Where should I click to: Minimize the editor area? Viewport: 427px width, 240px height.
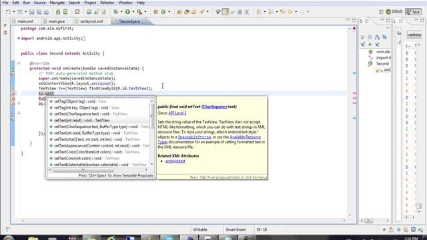[348, 20]
